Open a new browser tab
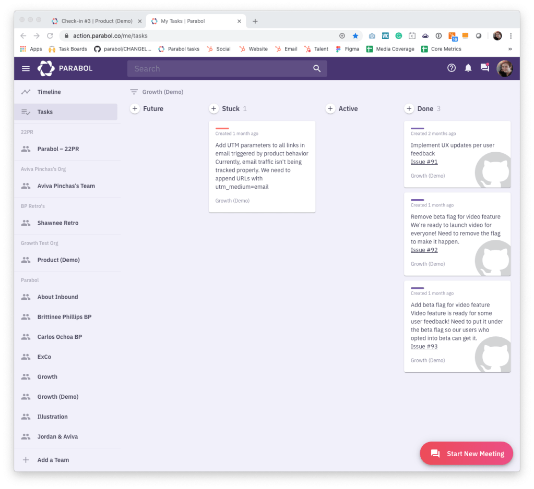 255,21
